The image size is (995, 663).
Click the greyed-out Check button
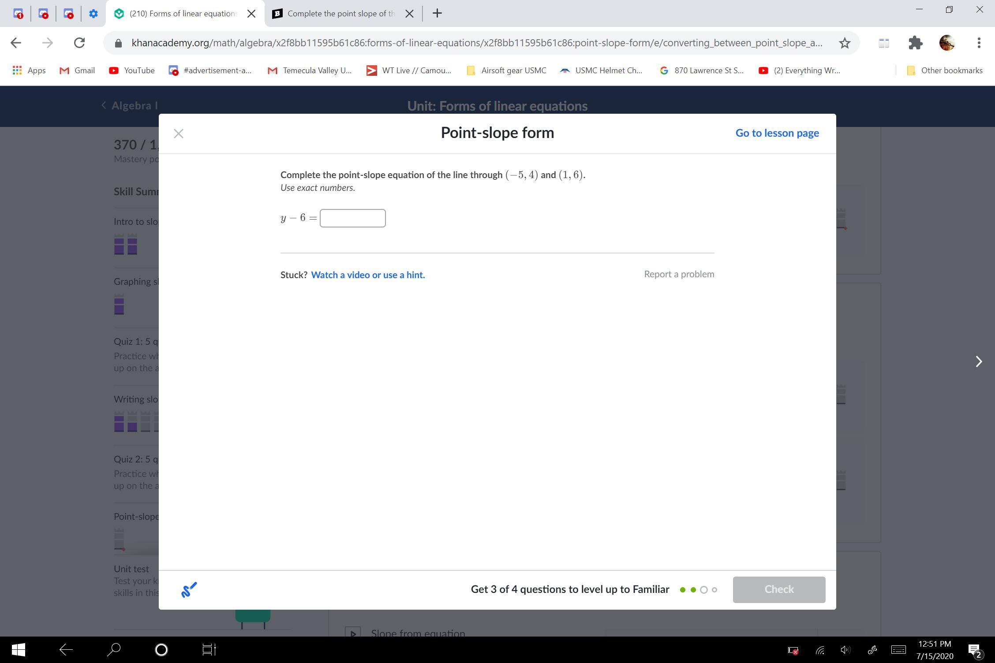(778, 589)
